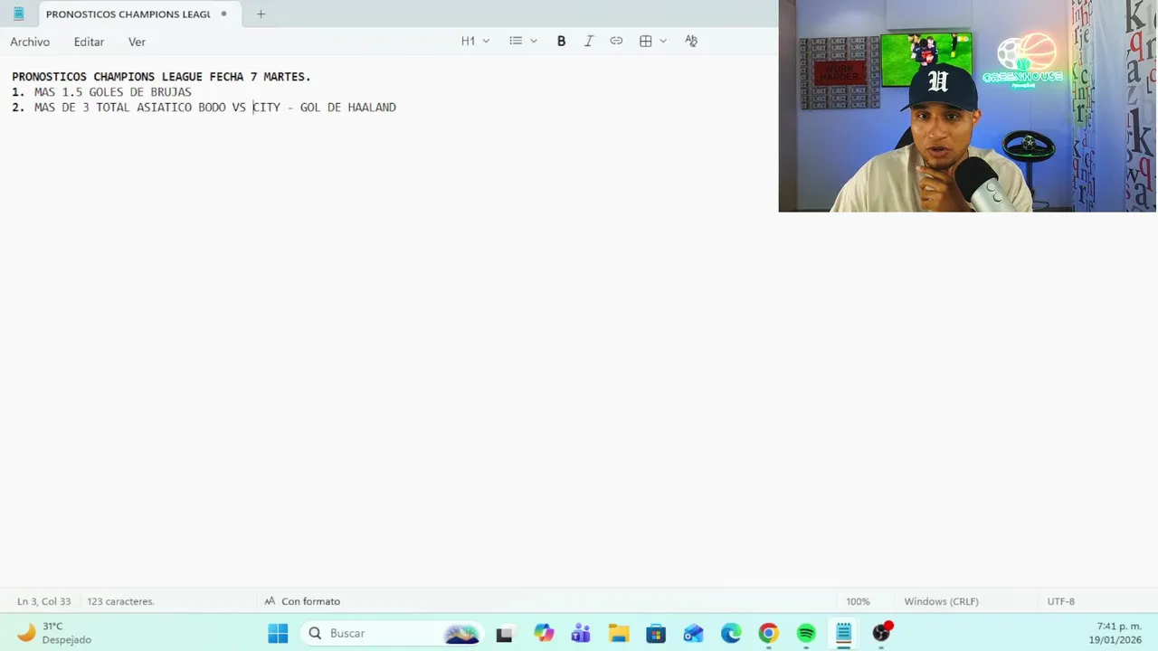
Task: Open the H1 heading style dropdown
Action: point(475,41)
